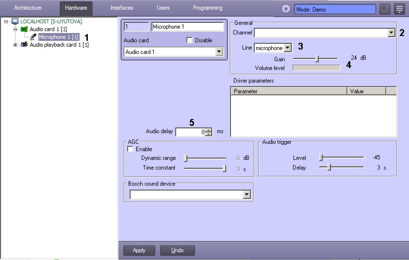Open the Audio card 1 dropdown
The width and height of the screenshot is (409, 260).
(219, 52)
